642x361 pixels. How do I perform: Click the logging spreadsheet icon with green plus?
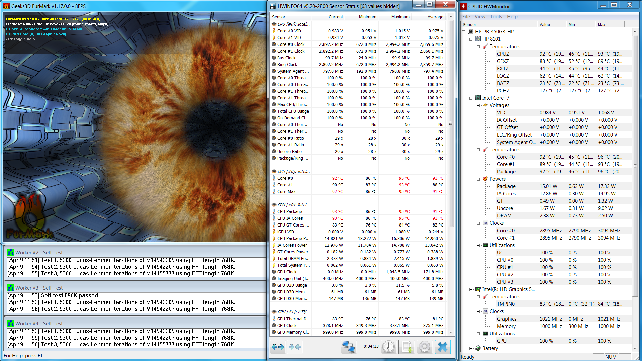click(x=407, y=347)
